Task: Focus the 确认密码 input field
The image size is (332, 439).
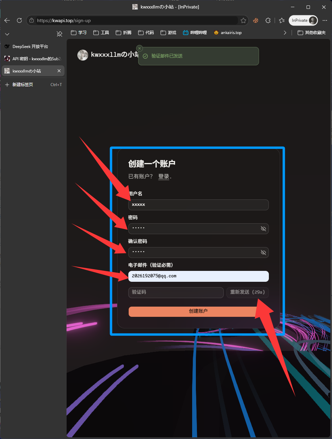Action: pos(199,253)
